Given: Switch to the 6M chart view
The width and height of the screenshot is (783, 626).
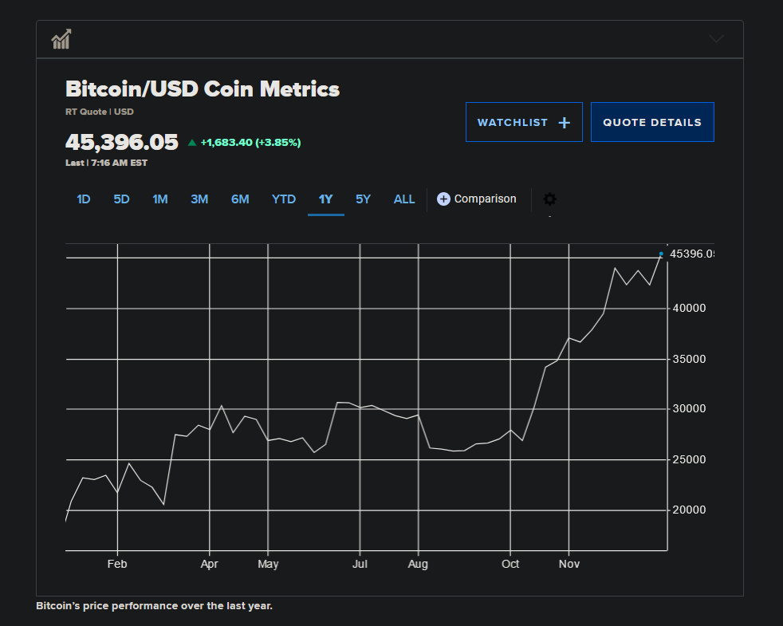Looking at the screenshot, I should tap(240, 199).
